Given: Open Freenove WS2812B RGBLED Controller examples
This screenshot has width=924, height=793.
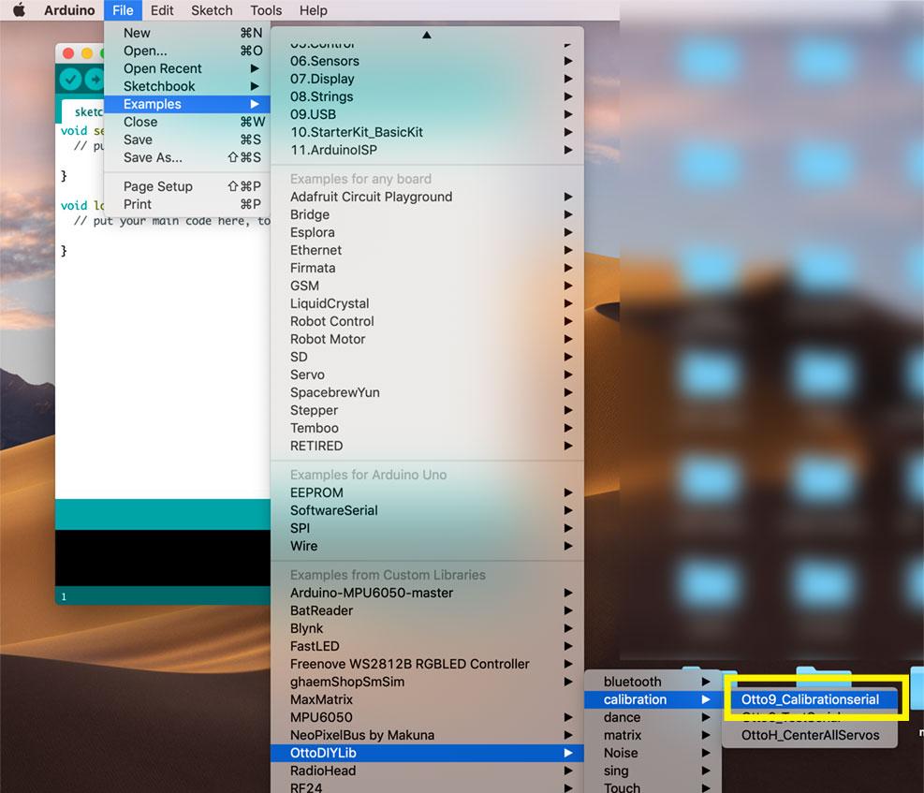Looking at the screenshot, I should coord(427,664).
